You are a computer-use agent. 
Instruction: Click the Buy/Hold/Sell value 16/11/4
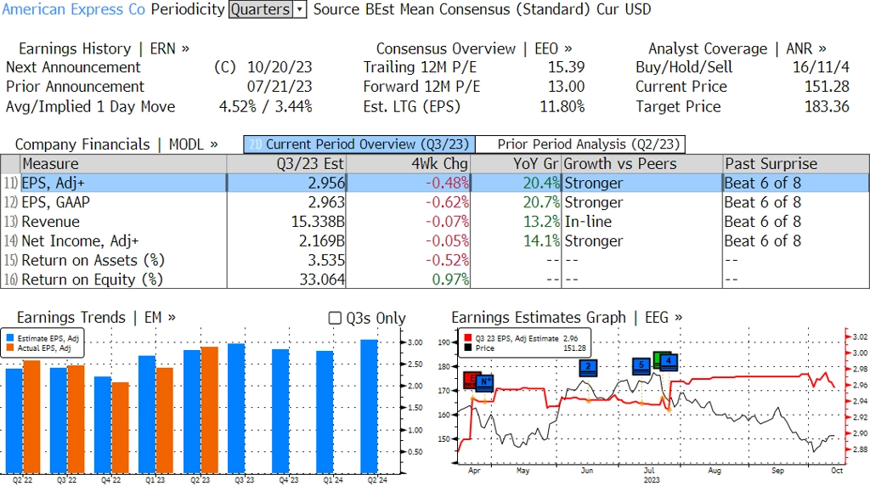tap(821, 67)
